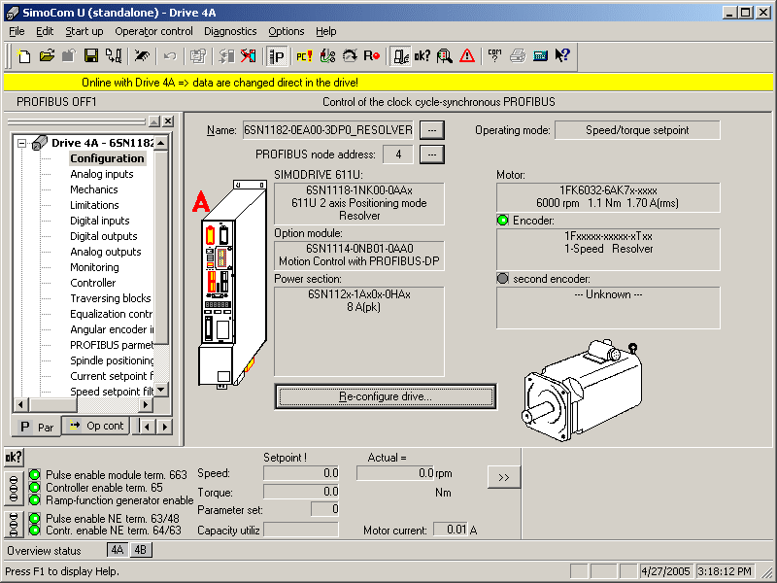Open the File menu
The image size is (777, 583).
tap(17, 31)
